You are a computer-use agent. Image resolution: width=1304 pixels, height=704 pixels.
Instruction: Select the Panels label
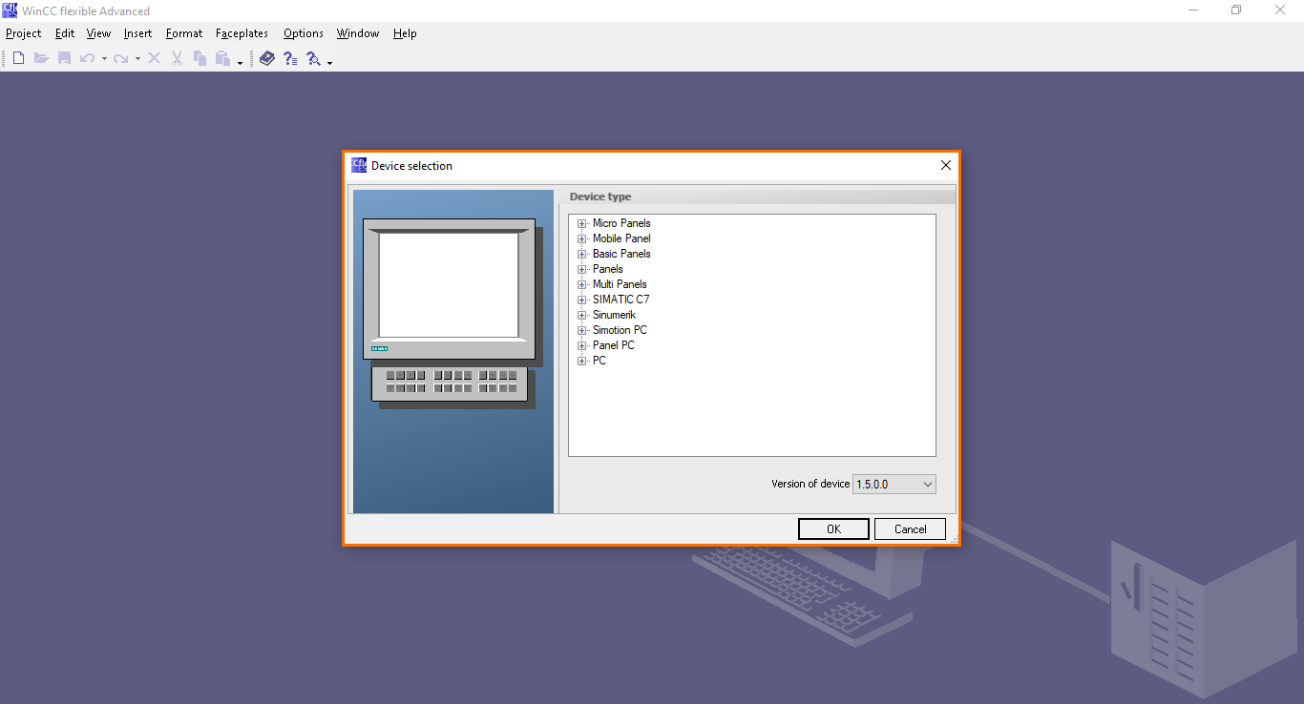coord(608,269)
